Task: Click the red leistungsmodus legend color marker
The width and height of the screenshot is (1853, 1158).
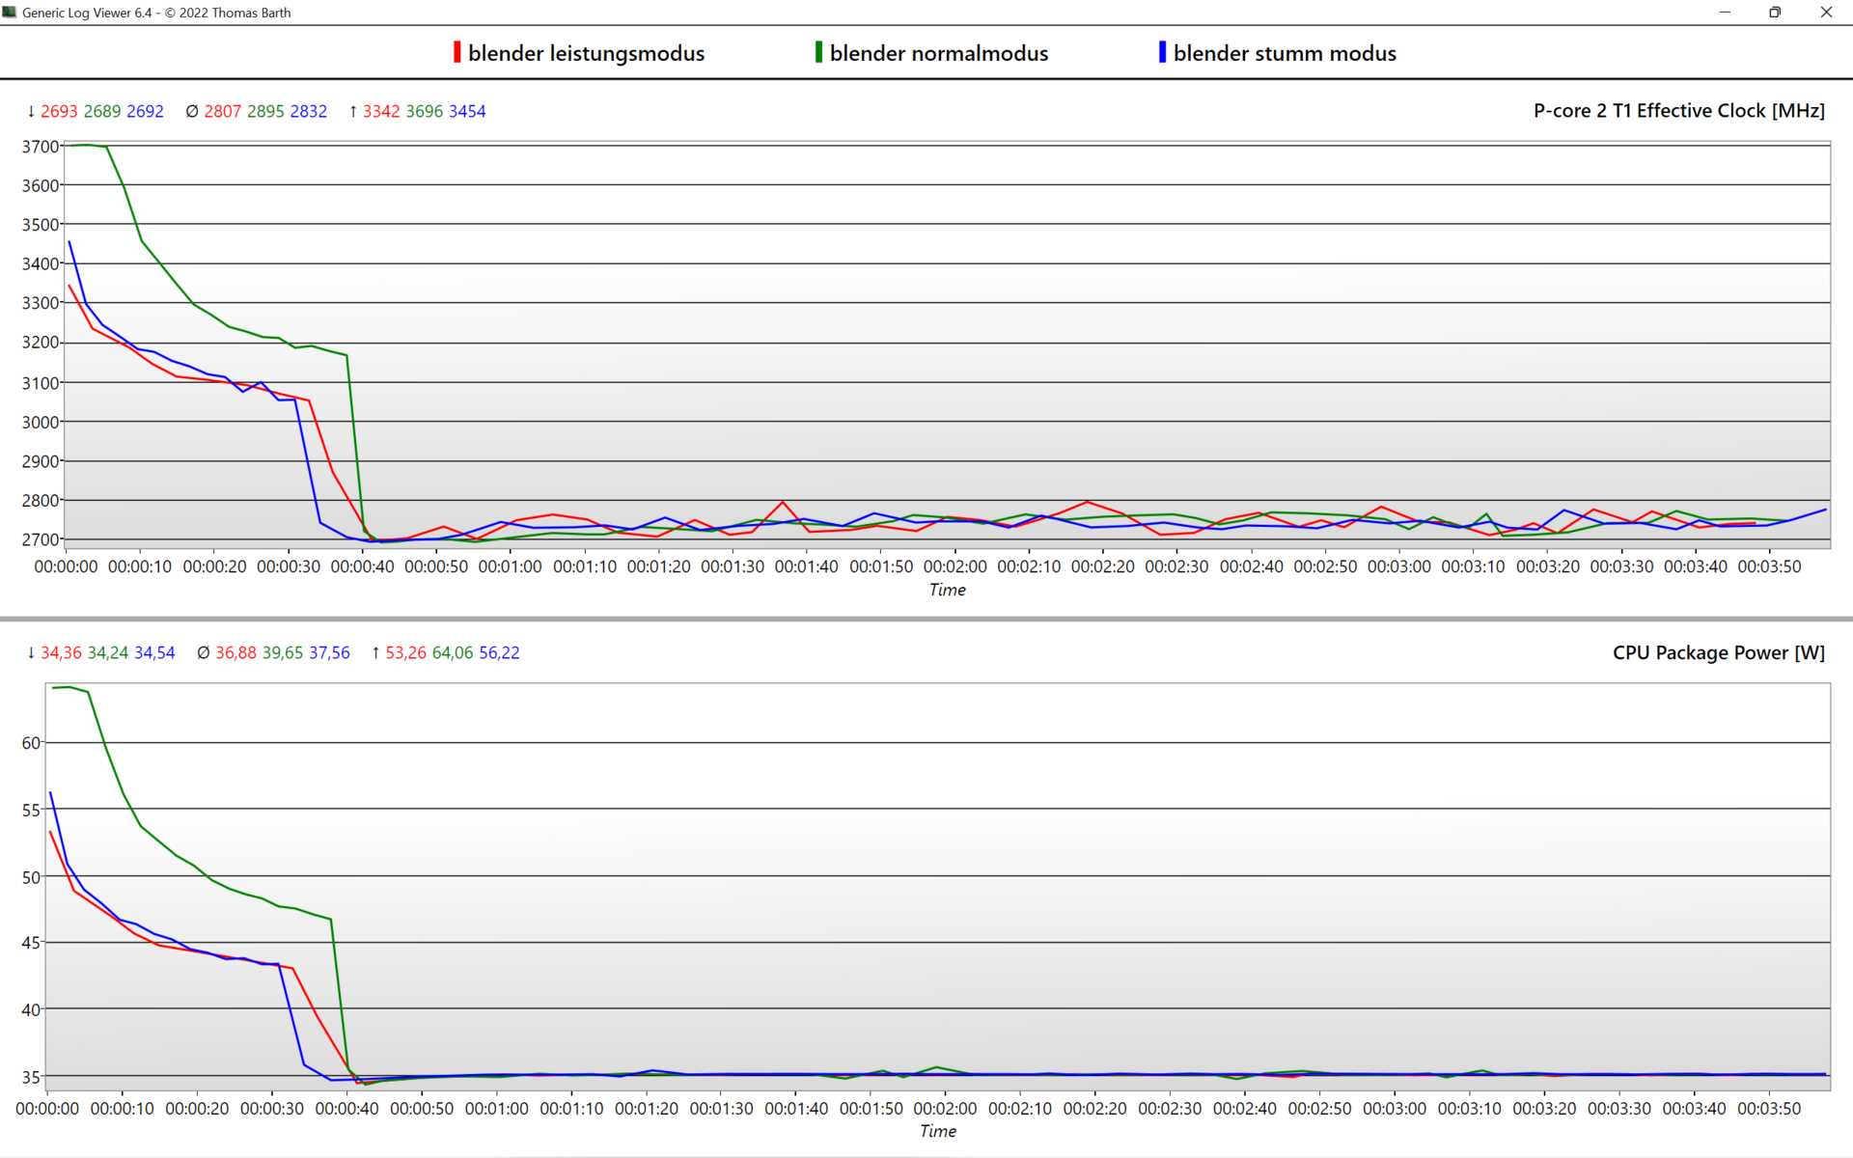Action: click(457, 52)
